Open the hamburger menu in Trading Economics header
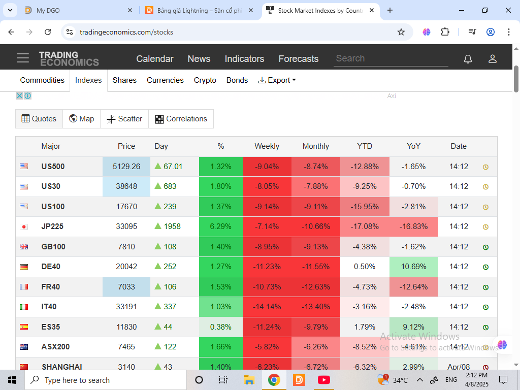The height and width of the screenshot is (390, 520). (x=23, y=58)
